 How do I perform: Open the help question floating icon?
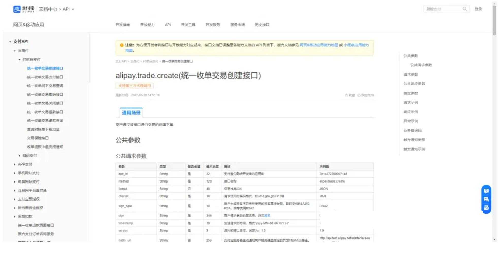[486, 191]
